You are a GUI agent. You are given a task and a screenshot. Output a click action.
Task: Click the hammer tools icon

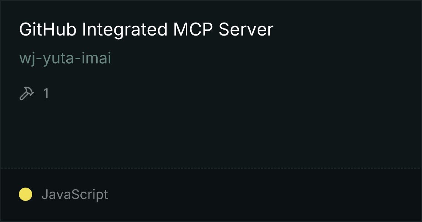tap(26, 93)
